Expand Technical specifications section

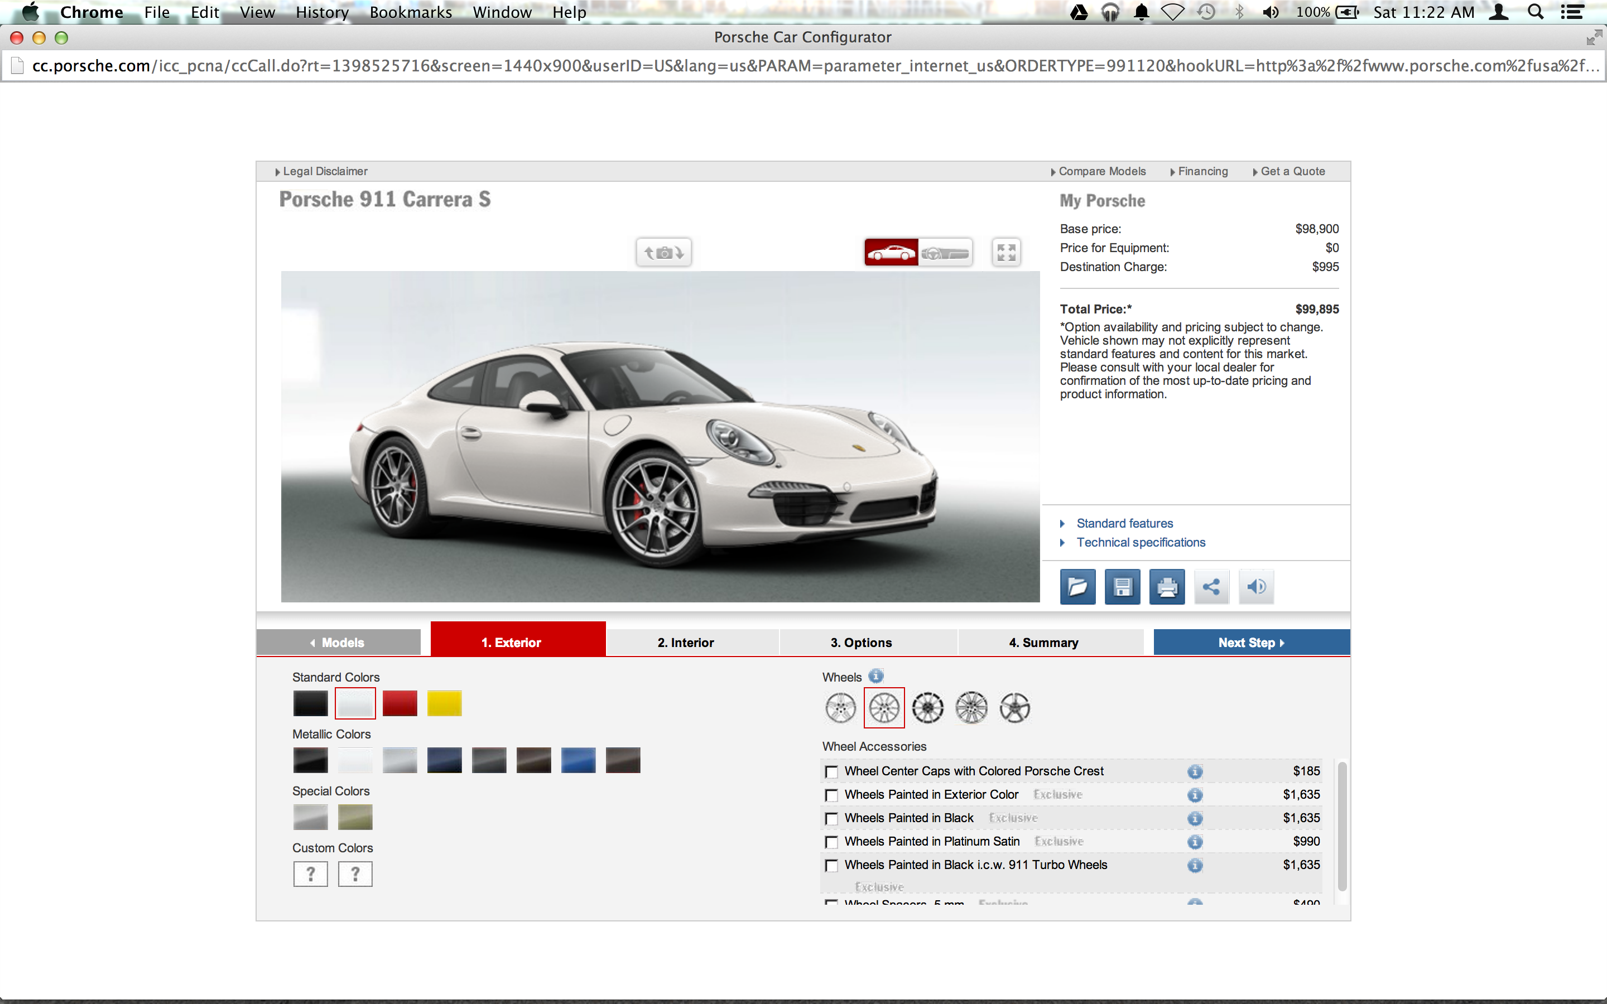1141,543
